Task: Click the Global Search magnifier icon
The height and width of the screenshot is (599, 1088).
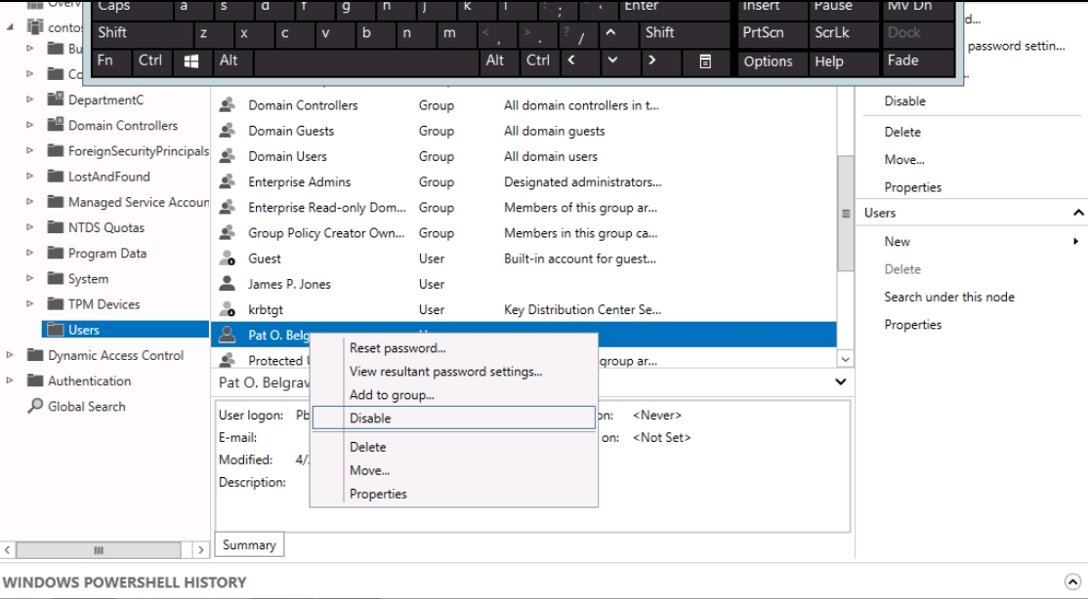Action: tap(35, 407)
